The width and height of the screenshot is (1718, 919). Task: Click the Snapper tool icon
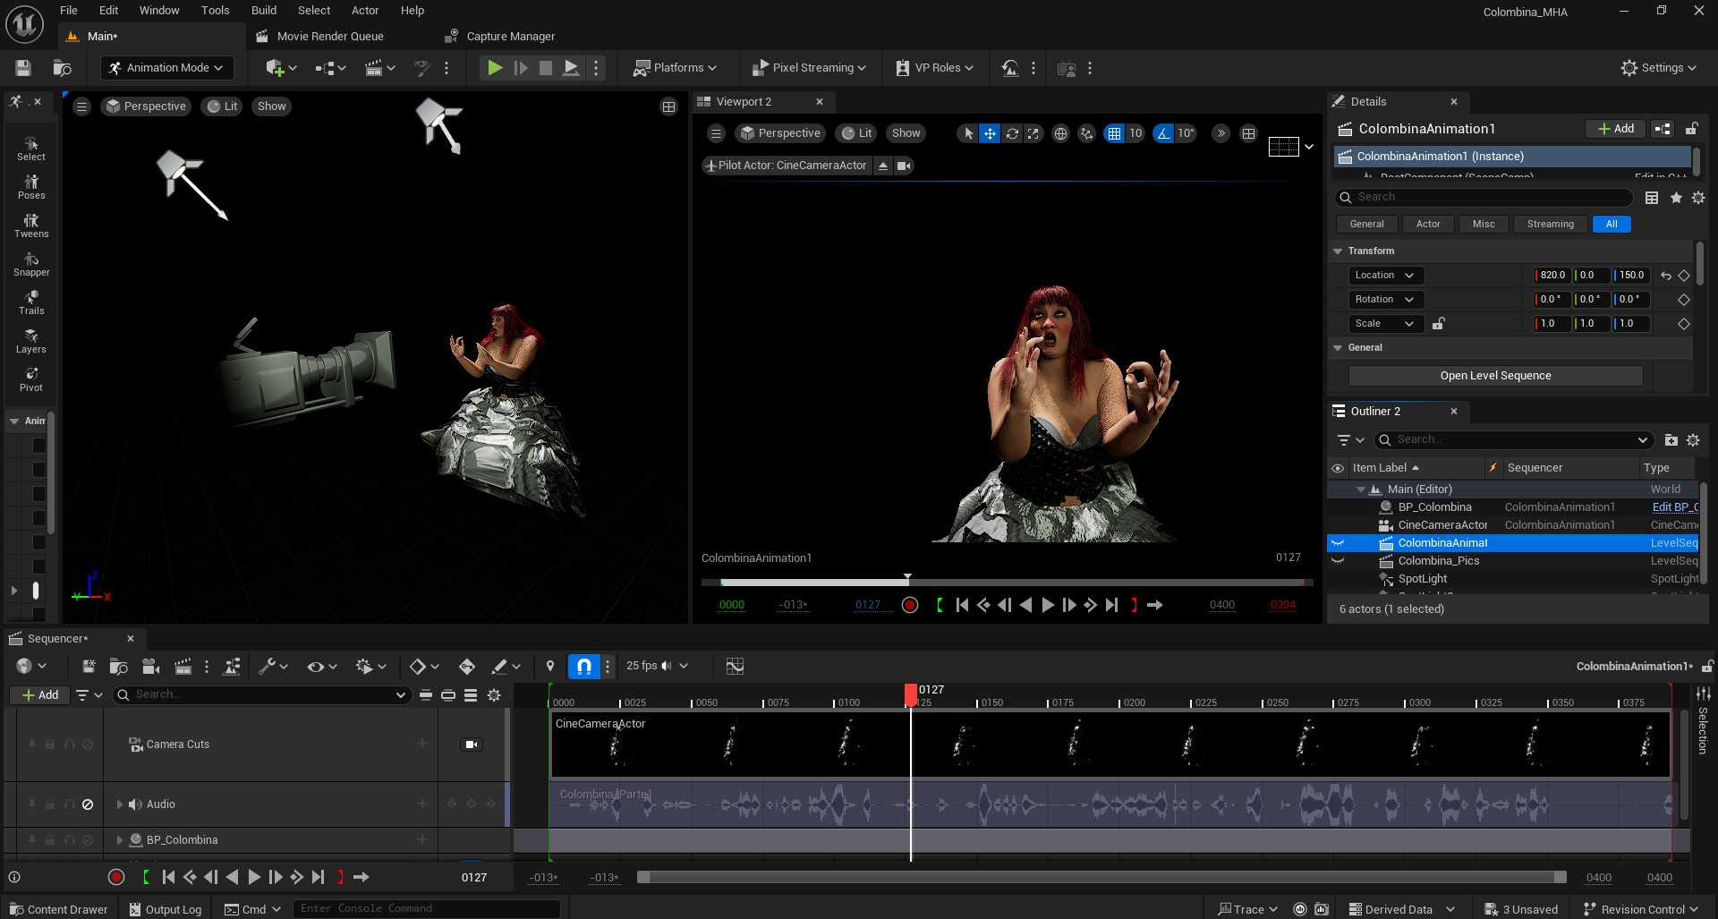tap(31, 264)
